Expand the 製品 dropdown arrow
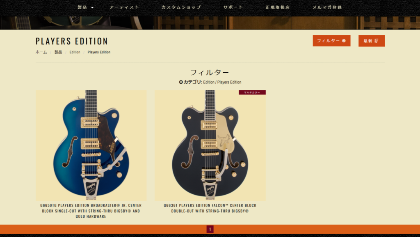Screen dimensions: 420x237 92,7
